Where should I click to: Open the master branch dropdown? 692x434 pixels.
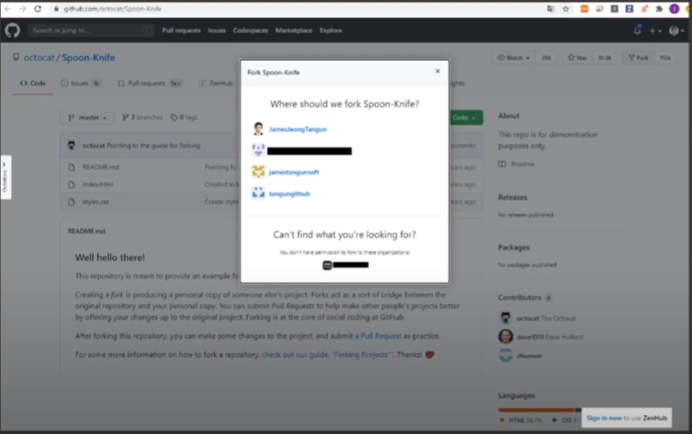tap(87, 117)
